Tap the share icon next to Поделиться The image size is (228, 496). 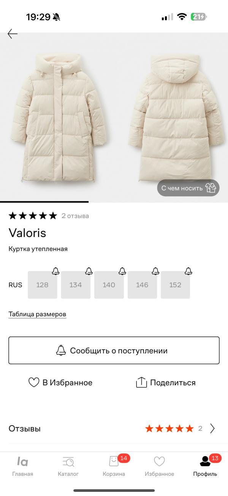[x=141, y=383]
